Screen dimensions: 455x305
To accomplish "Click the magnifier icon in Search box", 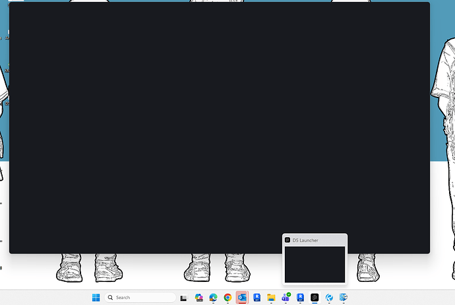I will tap(110, 298).
